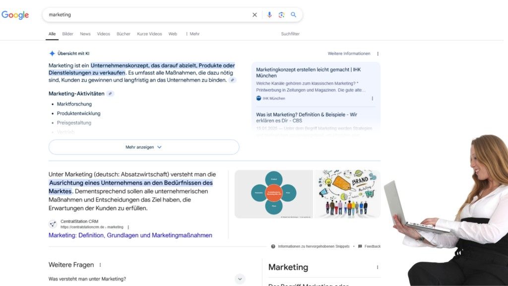
Task: Open Suchfilter options
Action: pyautogui.click(x=290, y=34)
